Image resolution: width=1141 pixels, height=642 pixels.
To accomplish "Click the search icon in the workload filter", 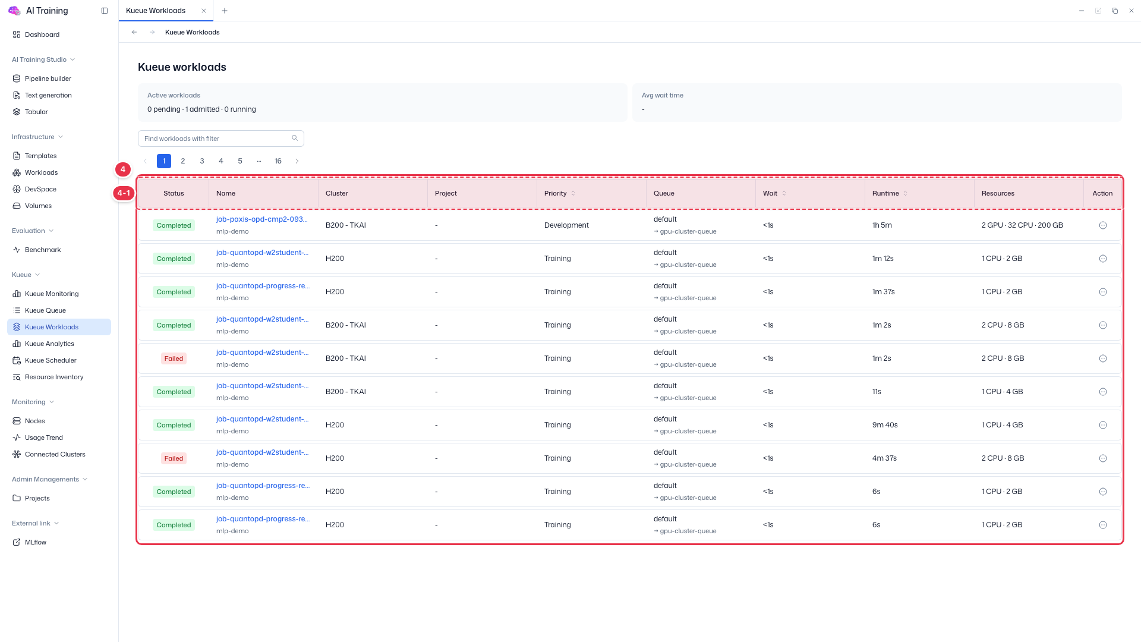I will pos(295,138).
